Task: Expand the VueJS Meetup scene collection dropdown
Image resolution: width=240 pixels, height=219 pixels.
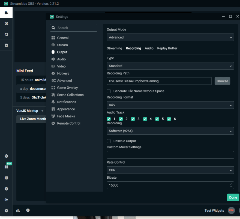Action: point(42,111)
